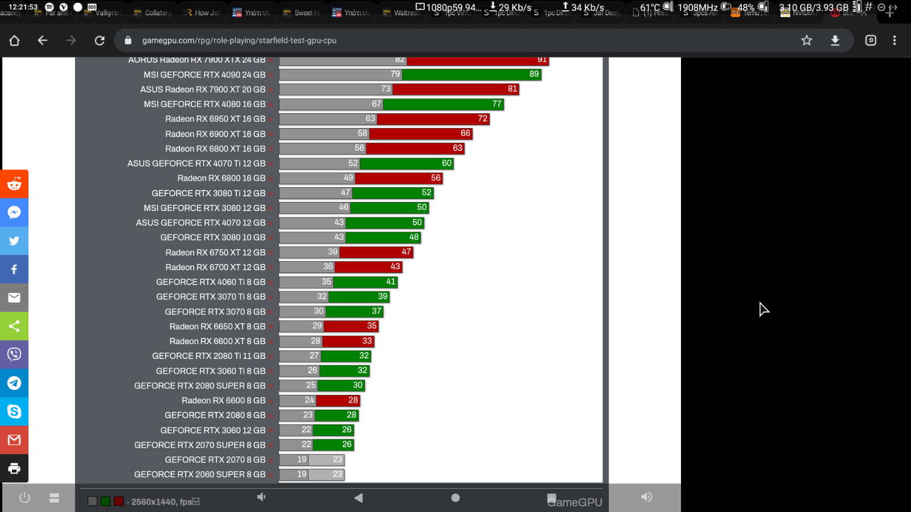
Task: Click the gray legend color square
Action: coord(92,501)
